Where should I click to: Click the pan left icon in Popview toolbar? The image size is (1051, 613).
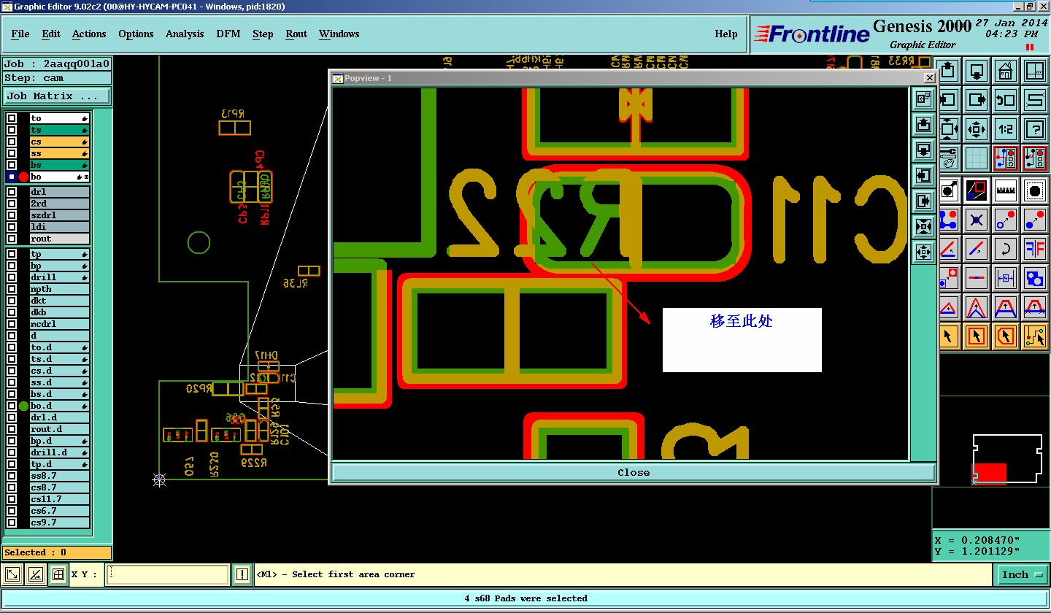click(x=923, y=176)
